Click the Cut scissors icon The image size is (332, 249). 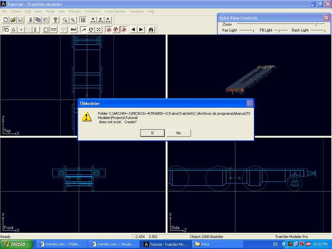[x=30, y=20]
